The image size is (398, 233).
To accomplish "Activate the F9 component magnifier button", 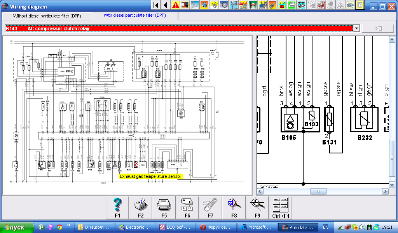I will coord(257,208).
